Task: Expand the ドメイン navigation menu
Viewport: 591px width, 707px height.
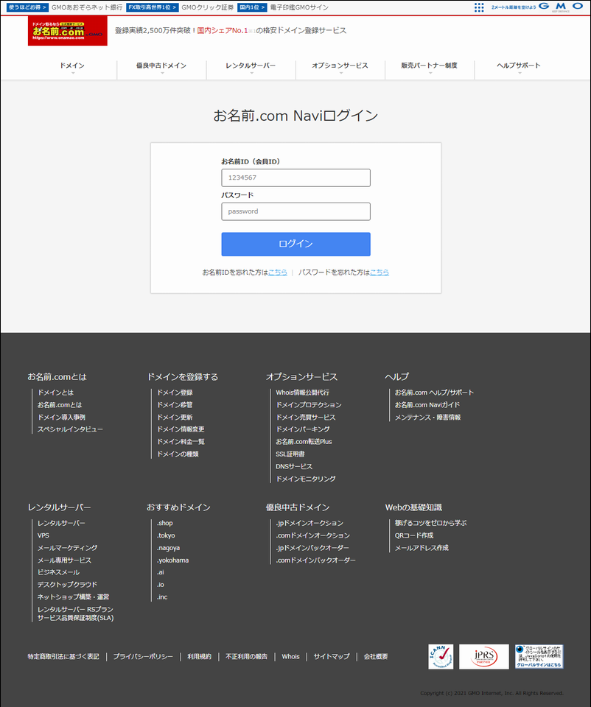Action: tap(72, 66)
